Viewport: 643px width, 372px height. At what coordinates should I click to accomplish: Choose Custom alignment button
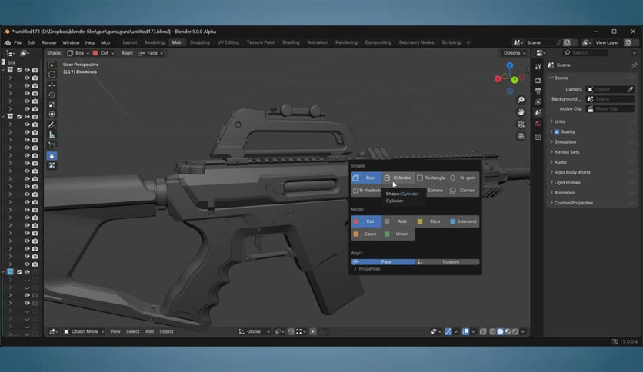pos(448,262)
